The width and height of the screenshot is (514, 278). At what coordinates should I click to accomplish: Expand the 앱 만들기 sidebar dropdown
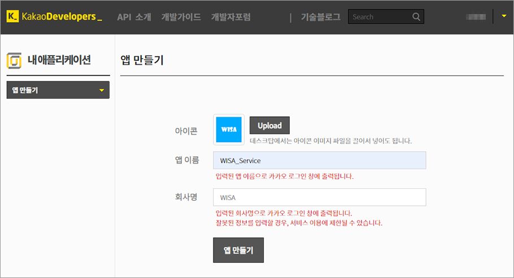(58, 90)
